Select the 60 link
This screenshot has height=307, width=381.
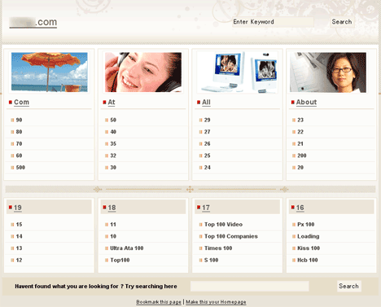click(19, 156)
